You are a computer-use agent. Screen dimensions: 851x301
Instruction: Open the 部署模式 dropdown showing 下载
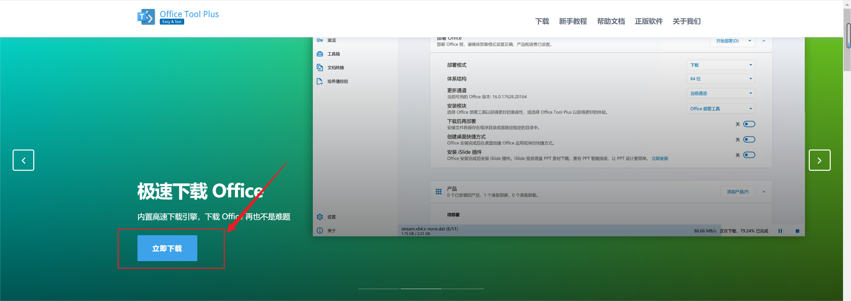[721, 65]
